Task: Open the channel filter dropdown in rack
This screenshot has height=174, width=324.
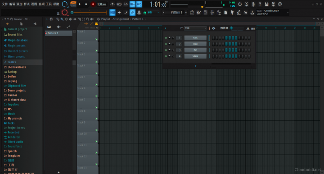Action: click(195, 28)
